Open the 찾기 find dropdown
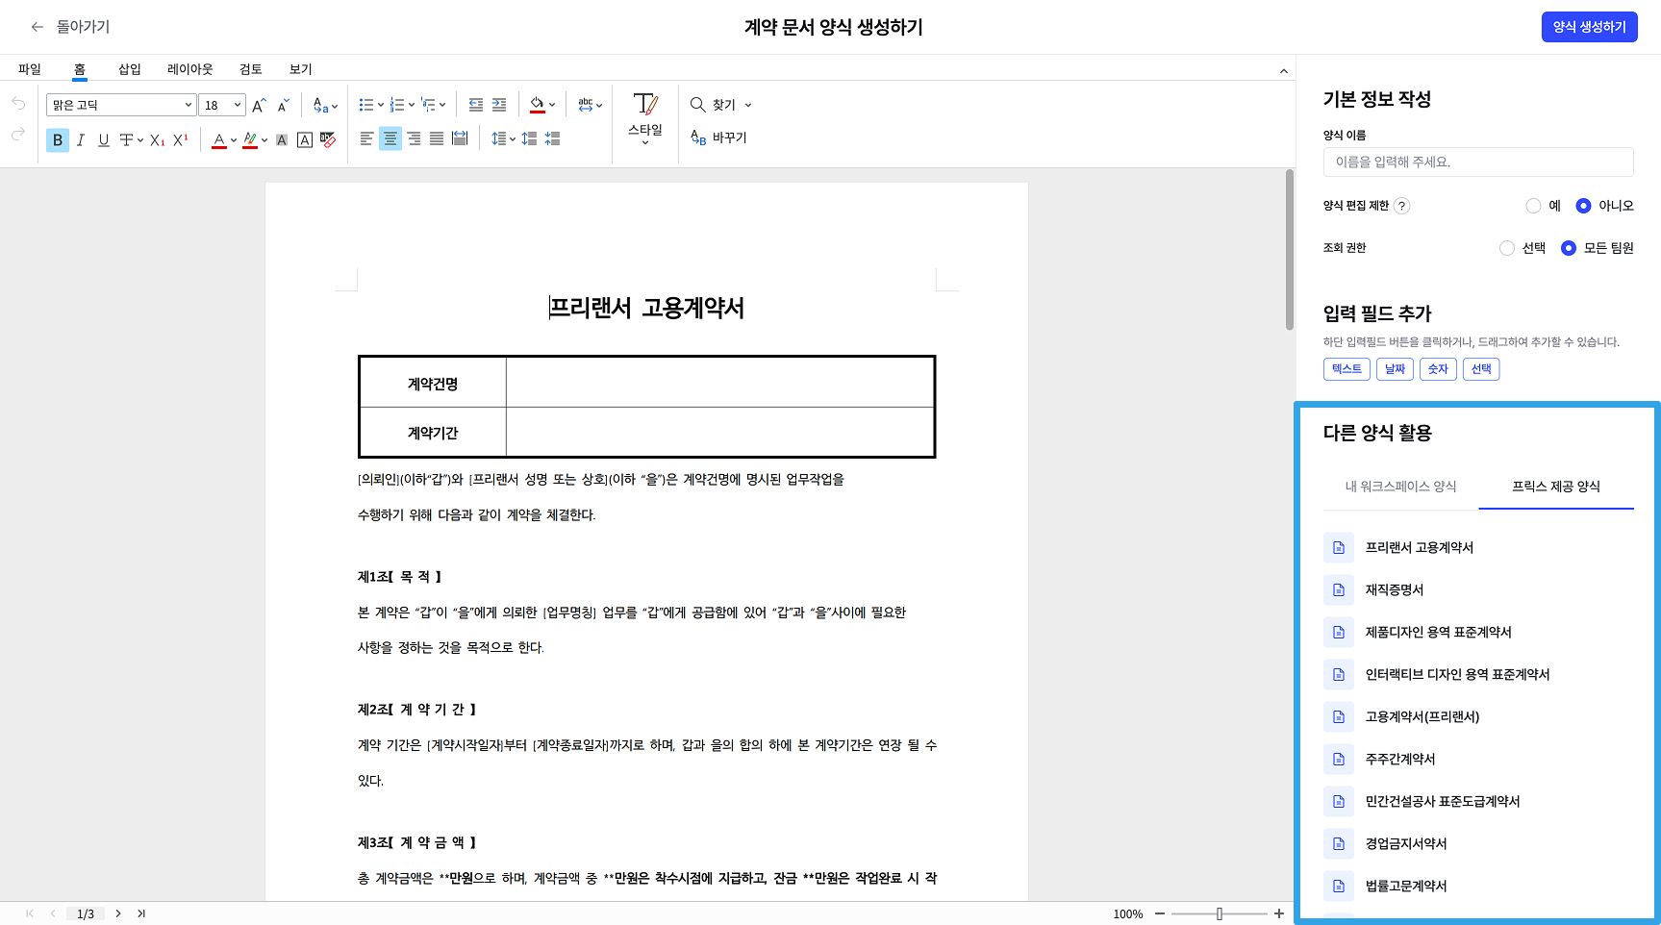The image size is (1661, 925). (748, 105)
